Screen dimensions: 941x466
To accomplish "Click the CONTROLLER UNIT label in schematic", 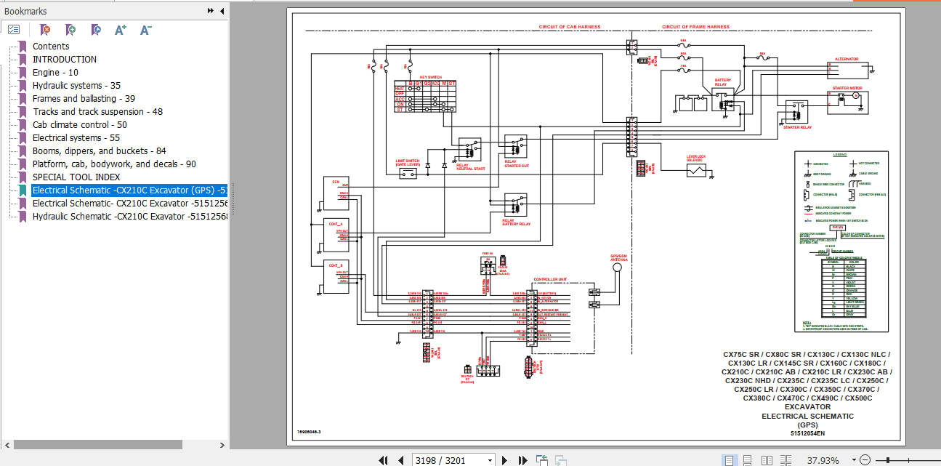I will (551, 279).
